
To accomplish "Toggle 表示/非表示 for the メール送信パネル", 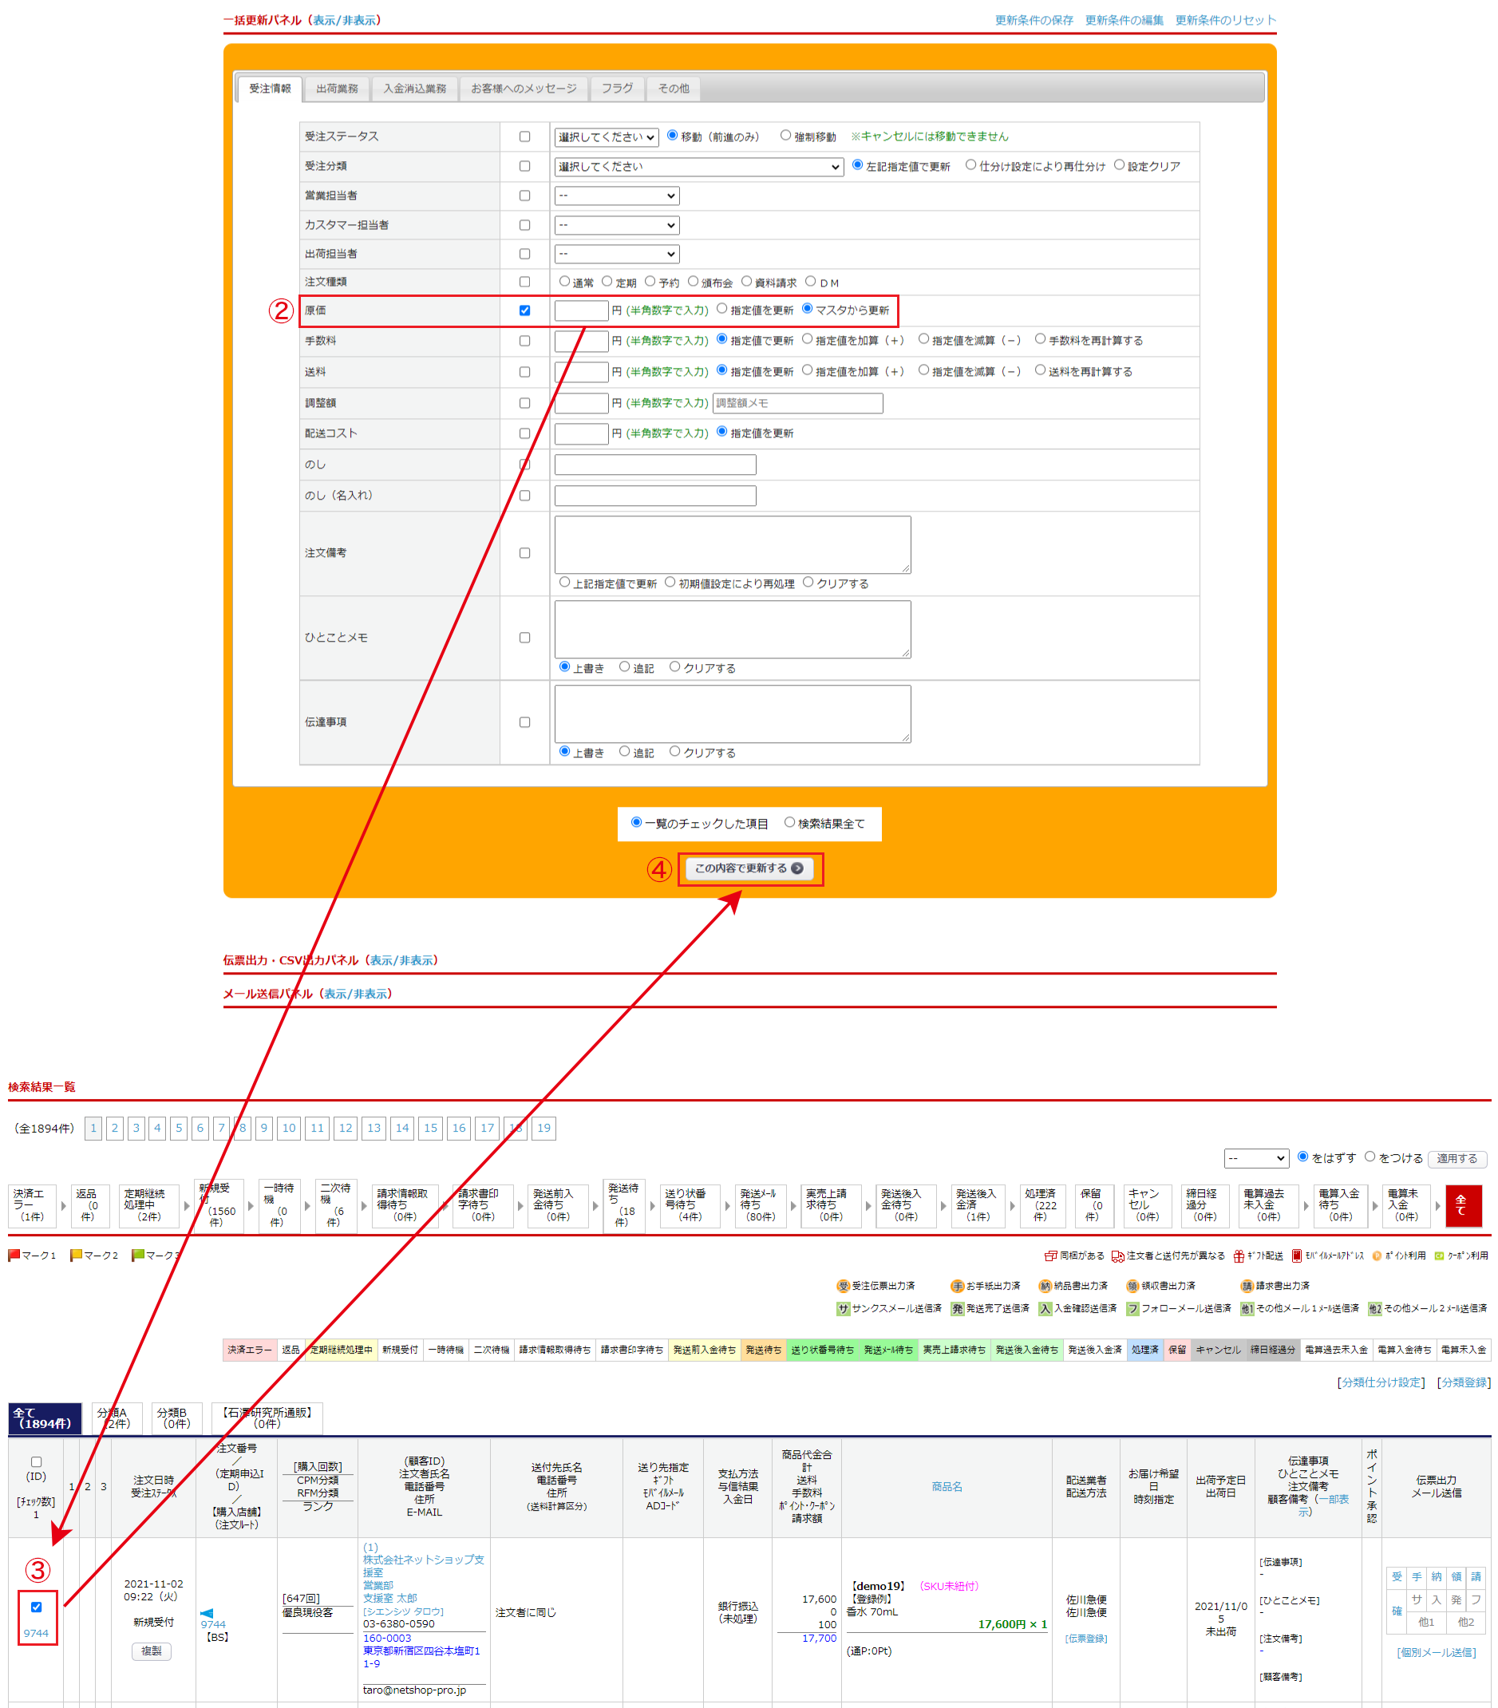I will coord(356,994).
